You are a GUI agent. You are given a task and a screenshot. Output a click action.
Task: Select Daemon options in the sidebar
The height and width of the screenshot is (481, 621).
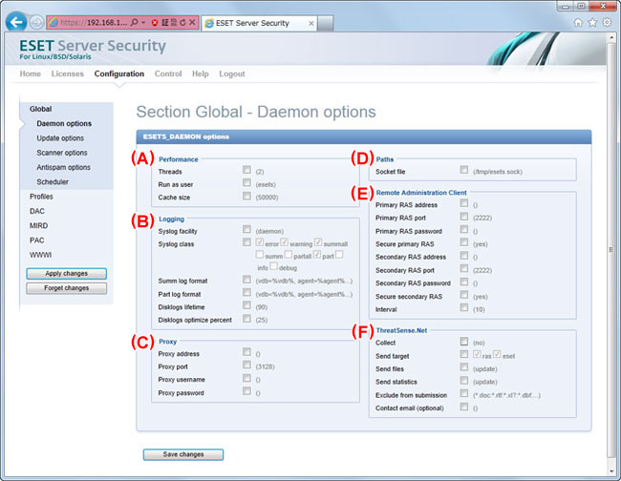point(64,123)
